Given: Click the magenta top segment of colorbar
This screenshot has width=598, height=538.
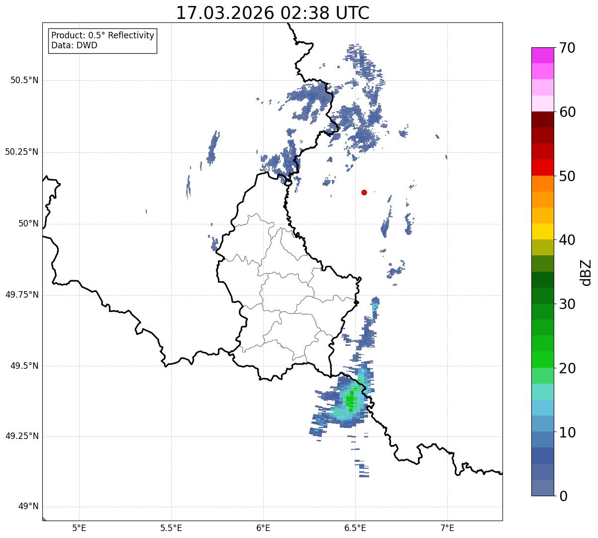Looking at the screenshot, I should [x=543, y=55].
